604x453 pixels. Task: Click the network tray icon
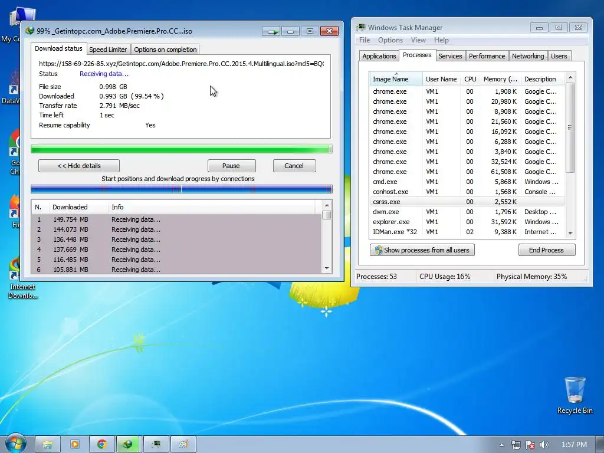[516, 445]
